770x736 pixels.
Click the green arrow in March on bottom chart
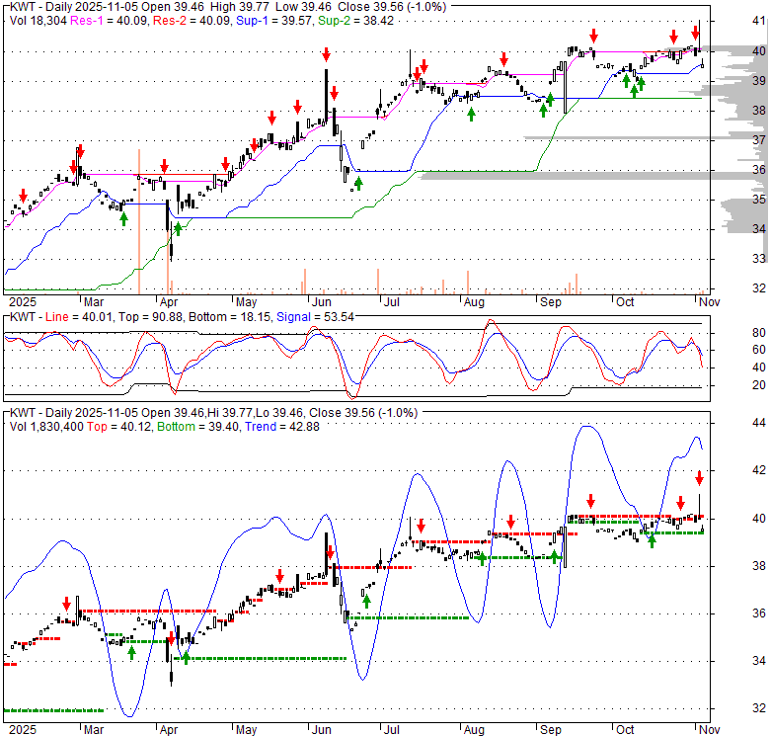point(131,652)
